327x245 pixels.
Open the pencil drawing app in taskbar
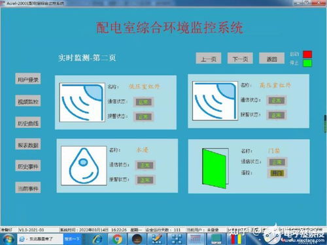tap(156, 239)
